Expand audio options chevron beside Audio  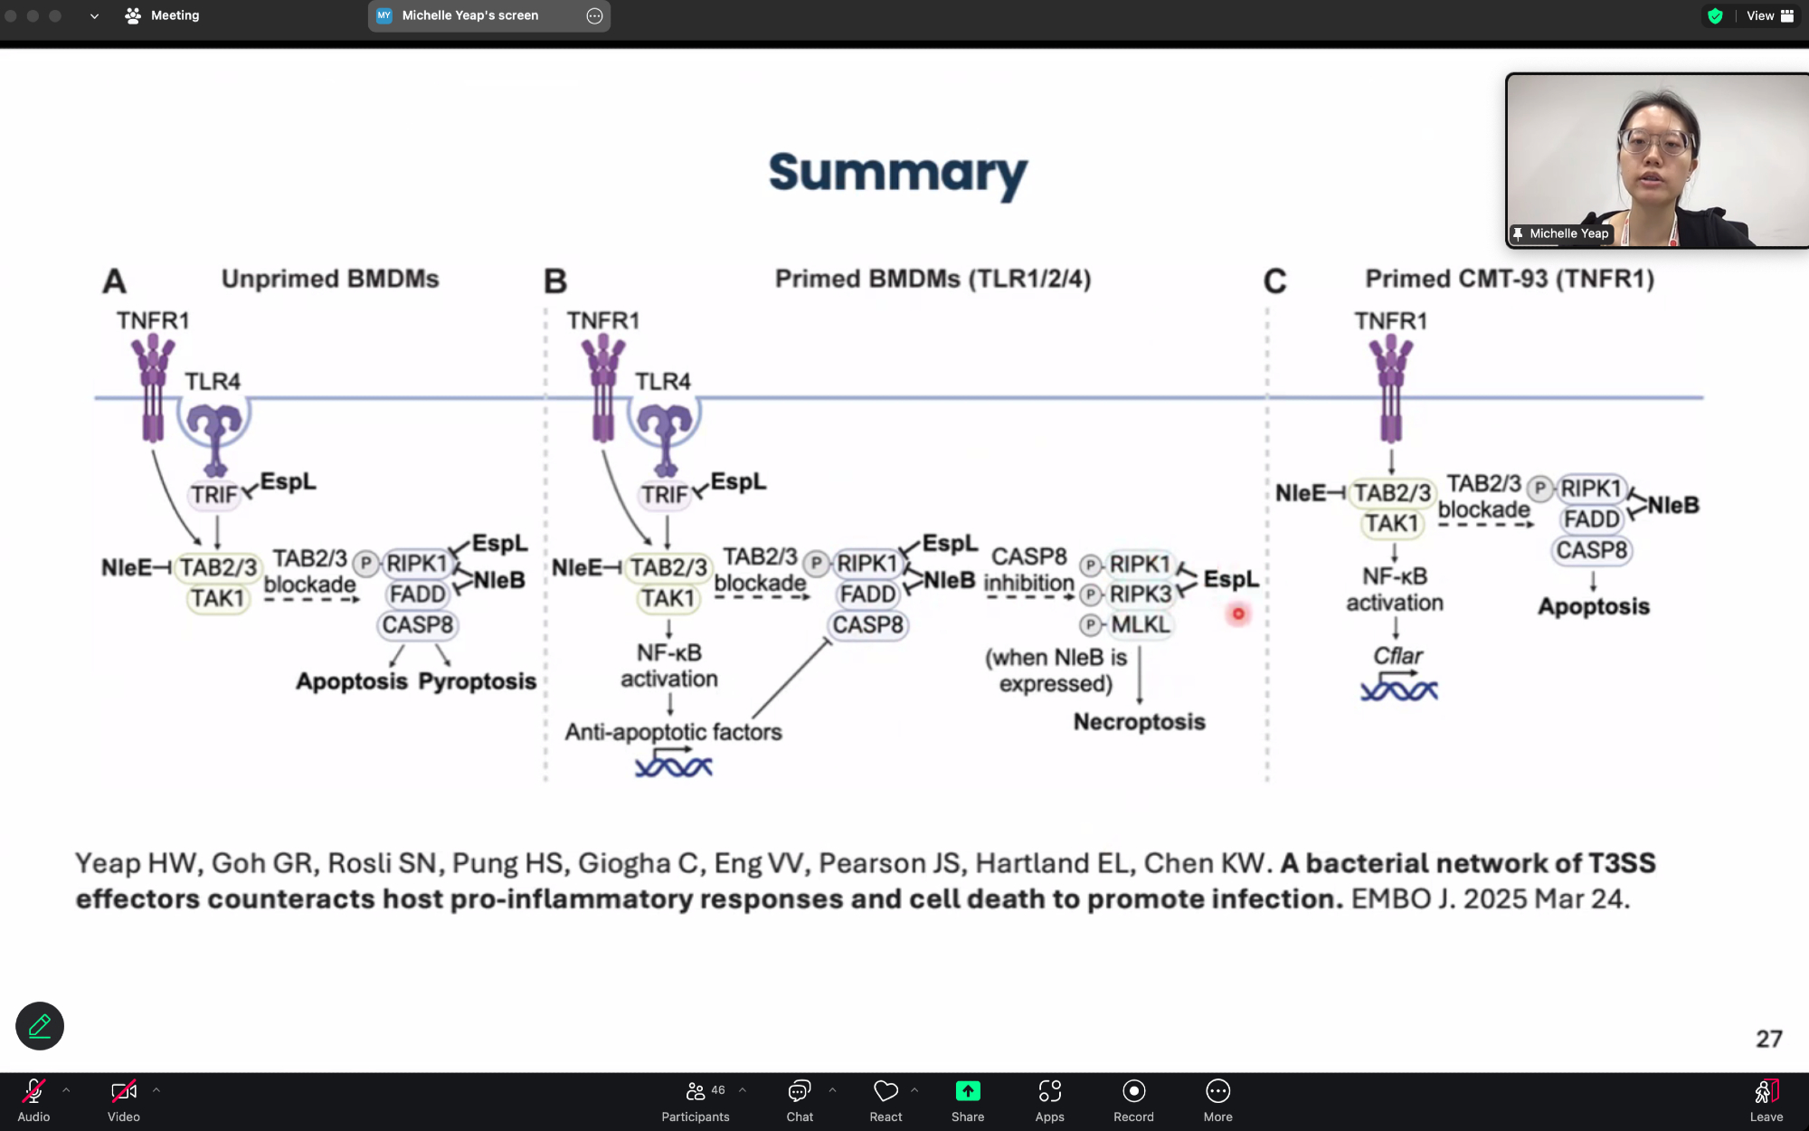[66, 1090]
